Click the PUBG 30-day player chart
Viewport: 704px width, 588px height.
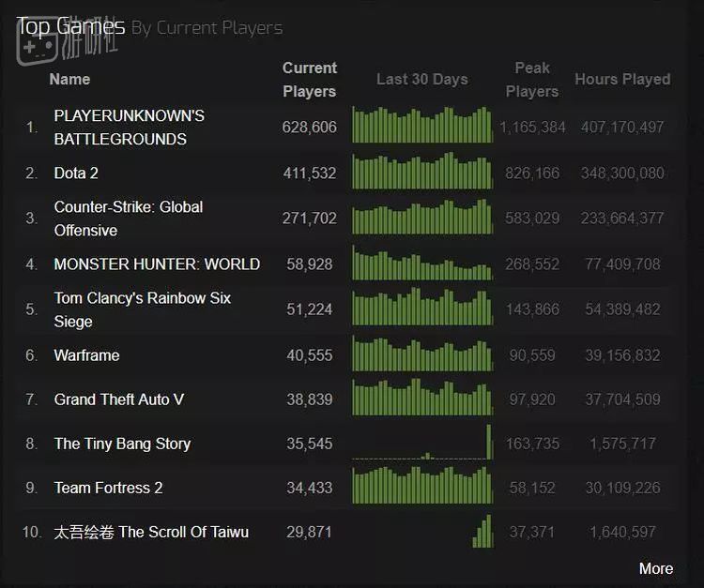pyautogui.click(x=421, y=126)
